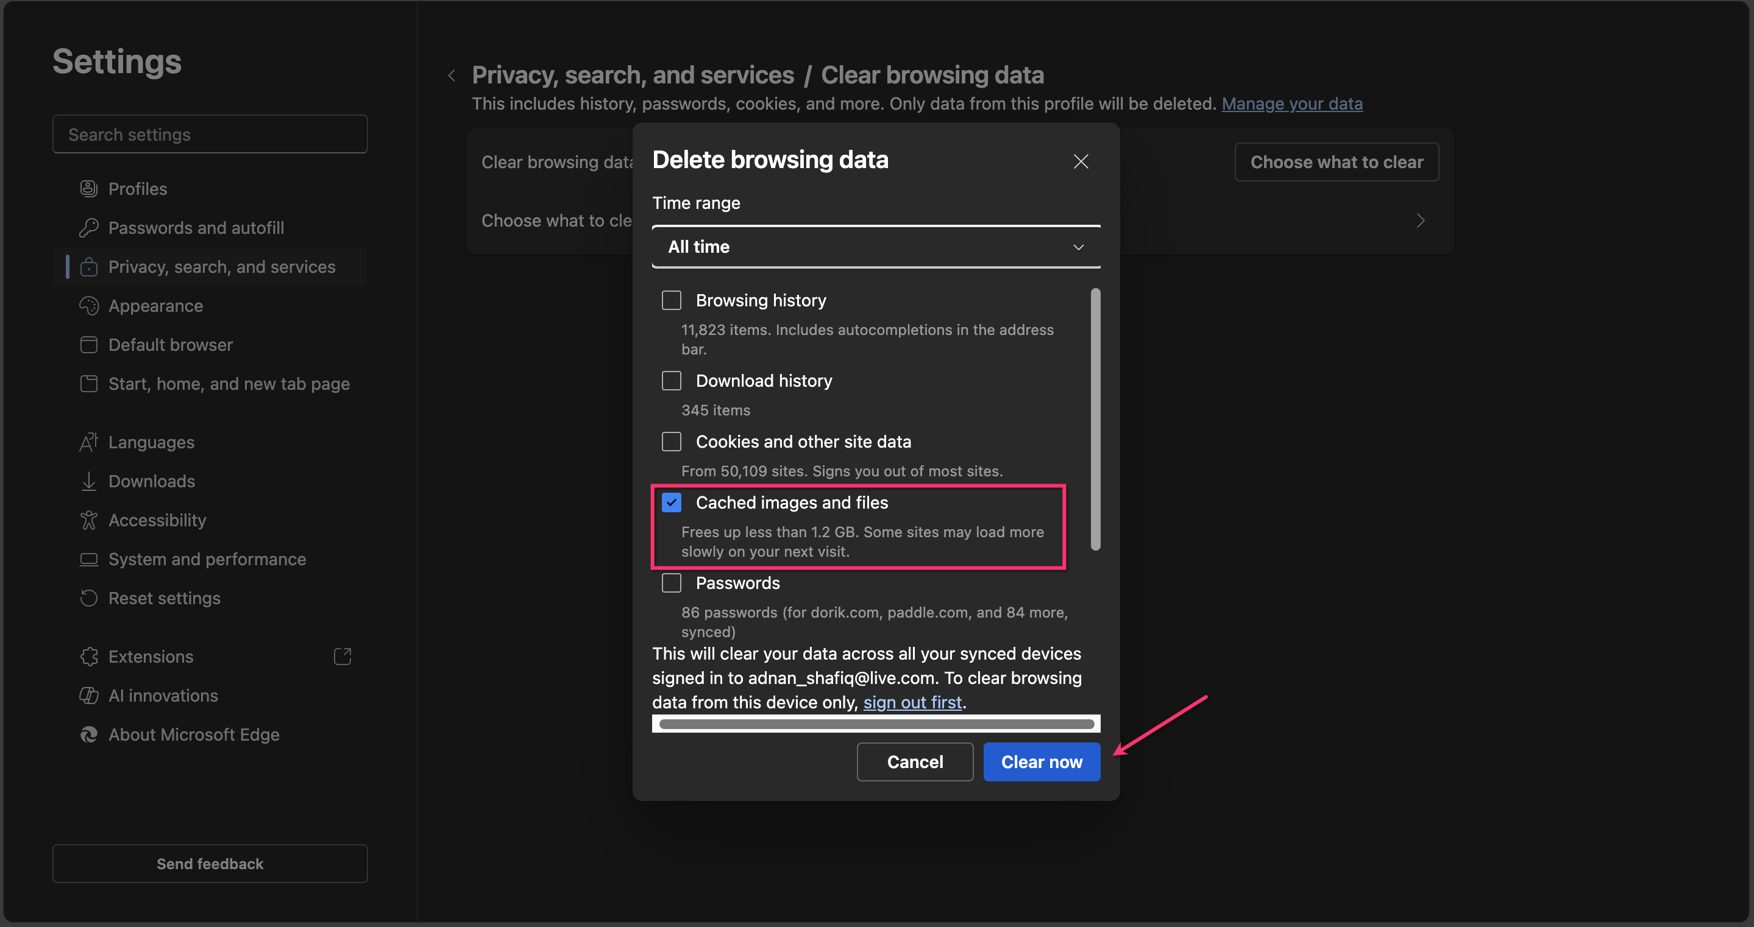This screenshot has height=927, width=1754.
Task: Select the Downloads settings section
Action: [151, 481]
